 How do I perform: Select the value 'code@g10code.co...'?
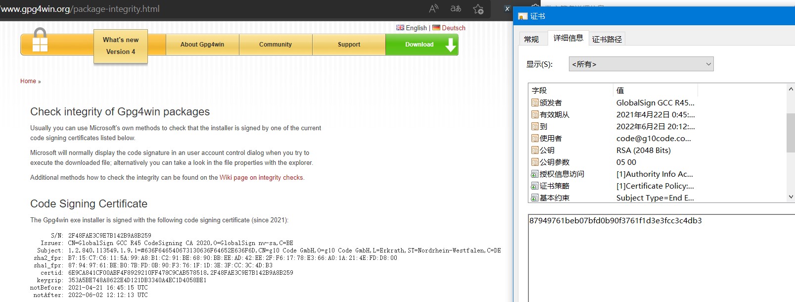[654, 138]
